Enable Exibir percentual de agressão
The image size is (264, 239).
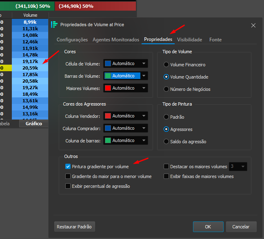(x=68, y=186)
